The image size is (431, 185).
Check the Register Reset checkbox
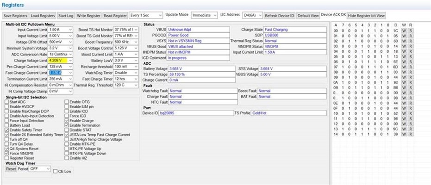point(7,158)
